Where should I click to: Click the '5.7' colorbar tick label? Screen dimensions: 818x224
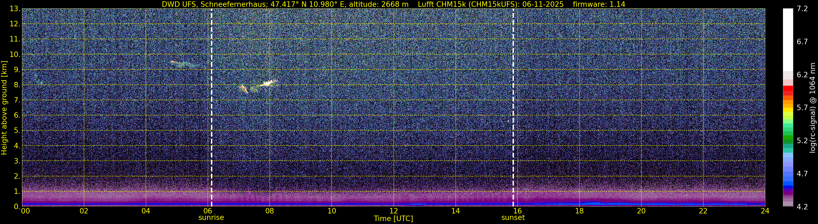802,108
